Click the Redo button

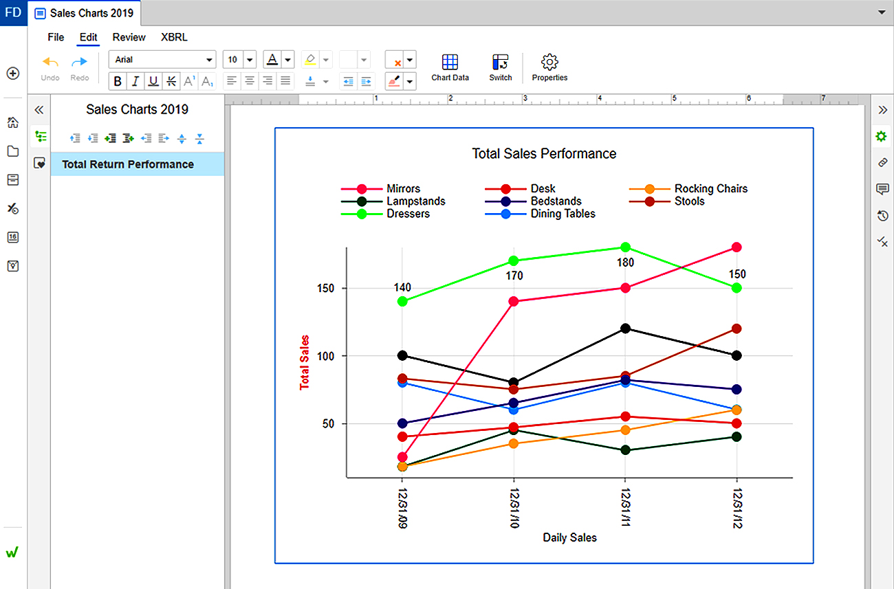(80, 68)
